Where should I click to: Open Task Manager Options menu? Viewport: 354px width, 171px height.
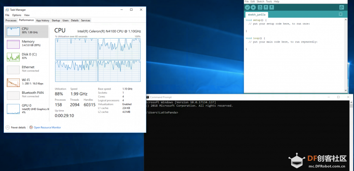[17, 15]
